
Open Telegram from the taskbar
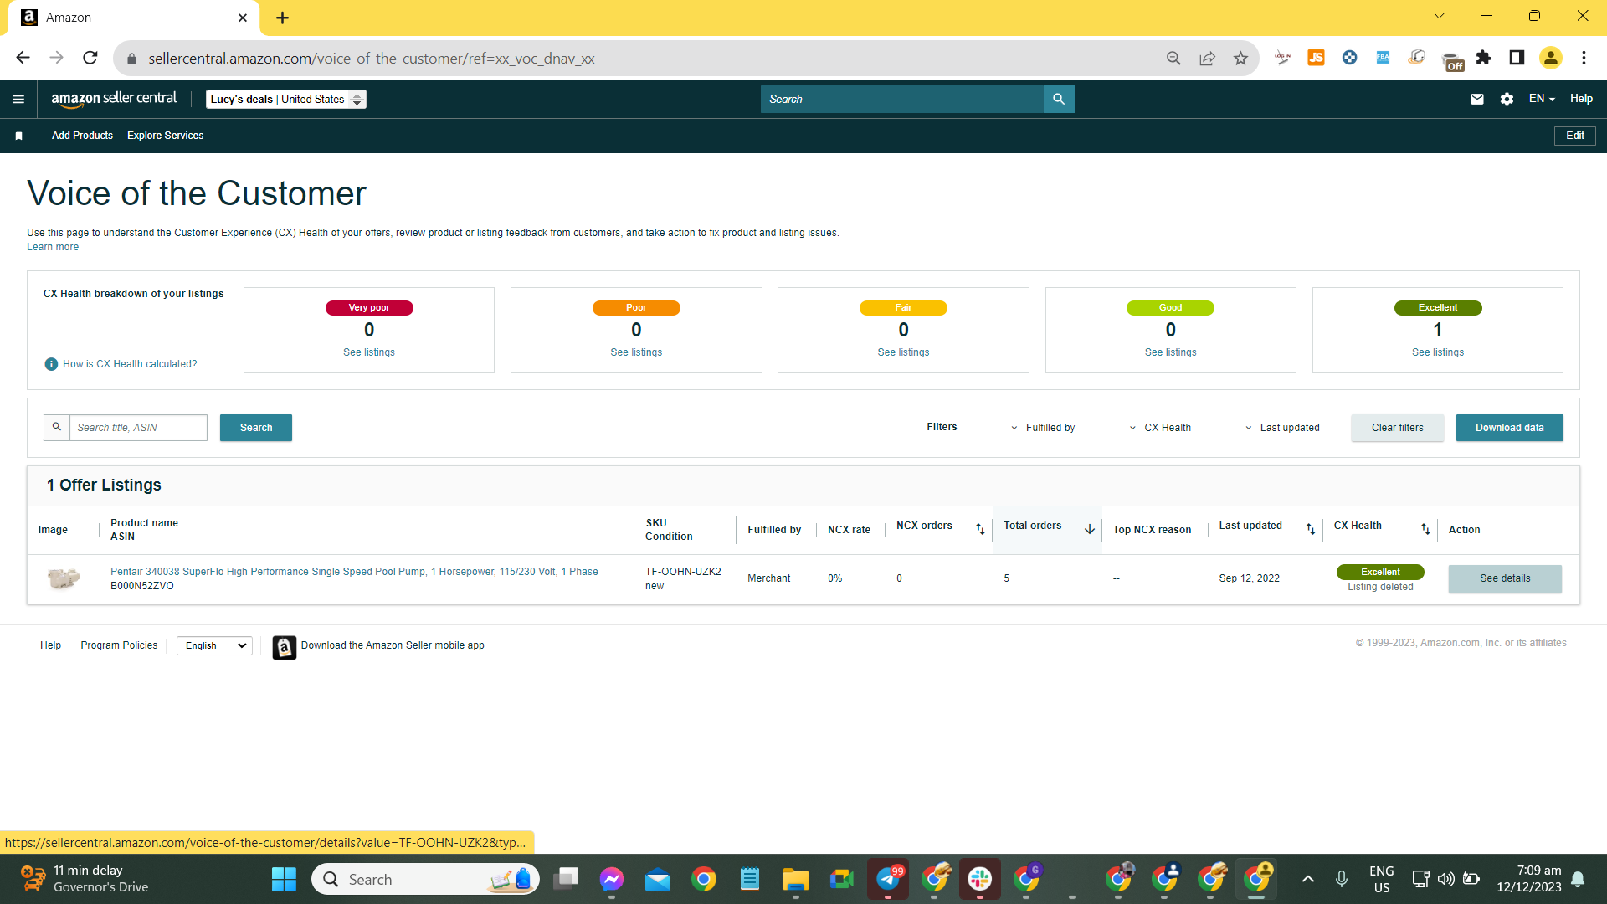pyautogui.click(x=888, y=879)
